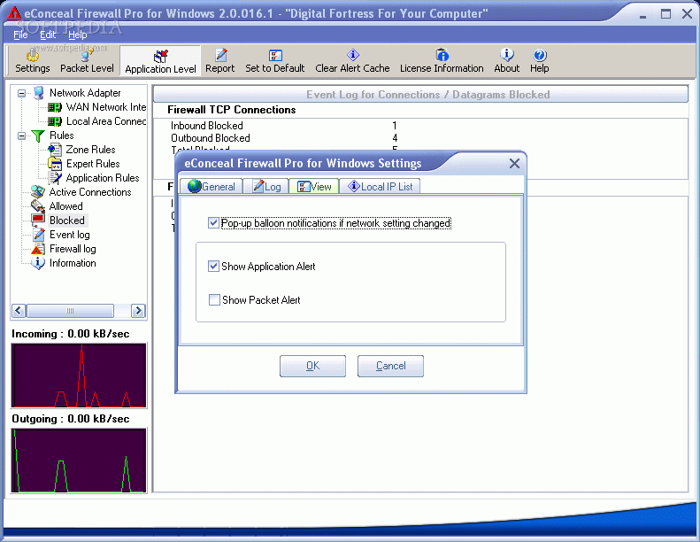700x542 pixels.
Task: Open the Application Rules icon
Action: pos(55,178)
